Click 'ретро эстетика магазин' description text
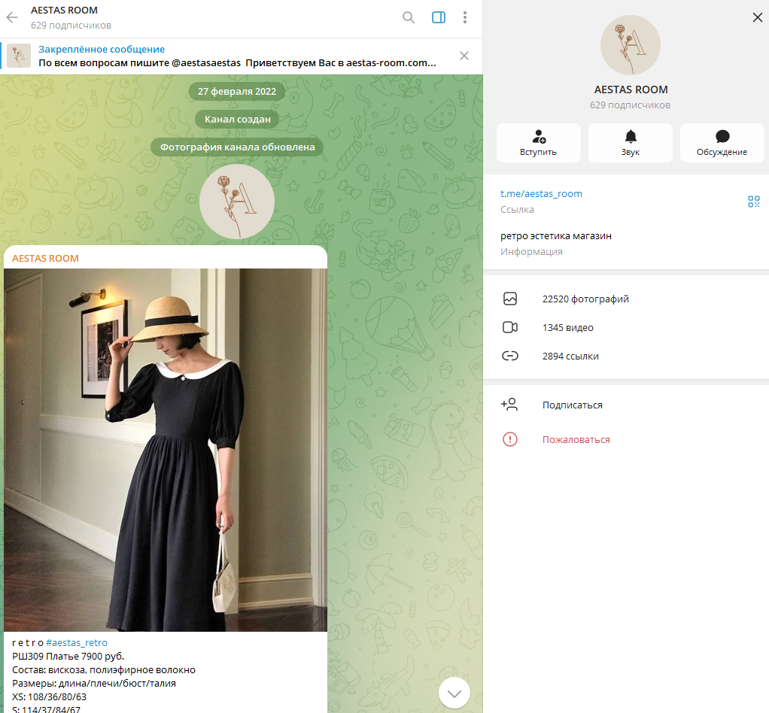This screenshot has width=769, height=713. 555,236
